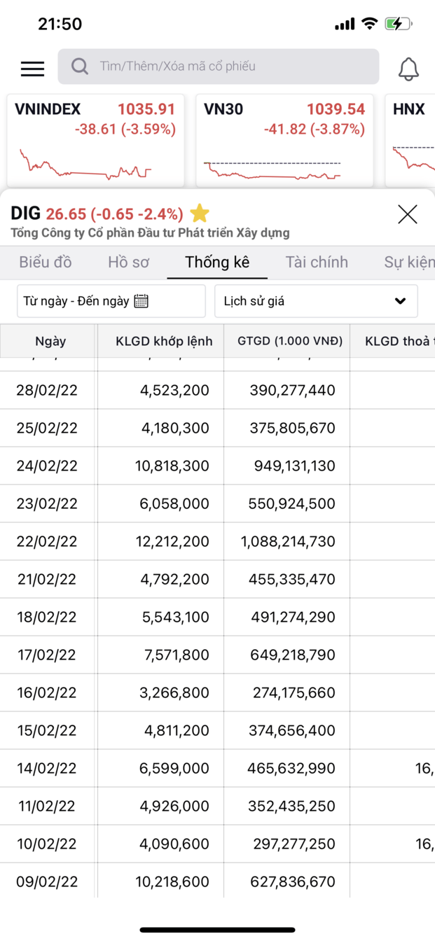Screen dimensions: 435x941
Task: Toggle the DIG favorite star
Action: (200, 213)
